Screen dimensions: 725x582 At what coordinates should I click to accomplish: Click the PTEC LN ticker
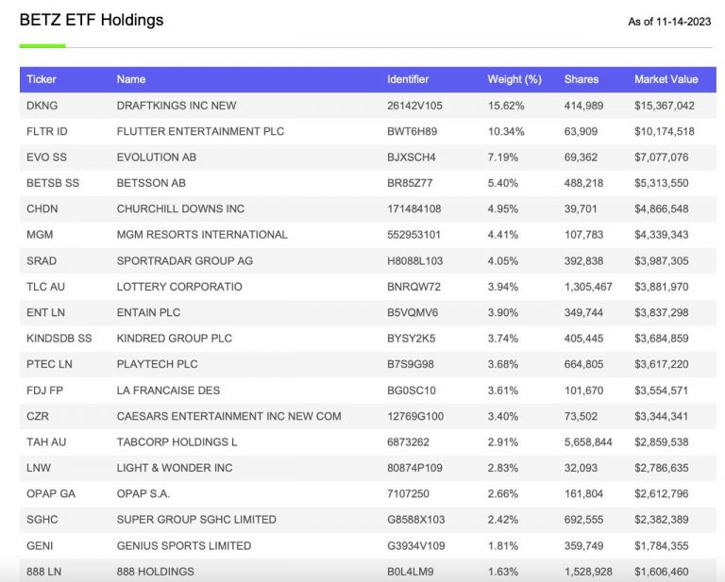point(49,364)
